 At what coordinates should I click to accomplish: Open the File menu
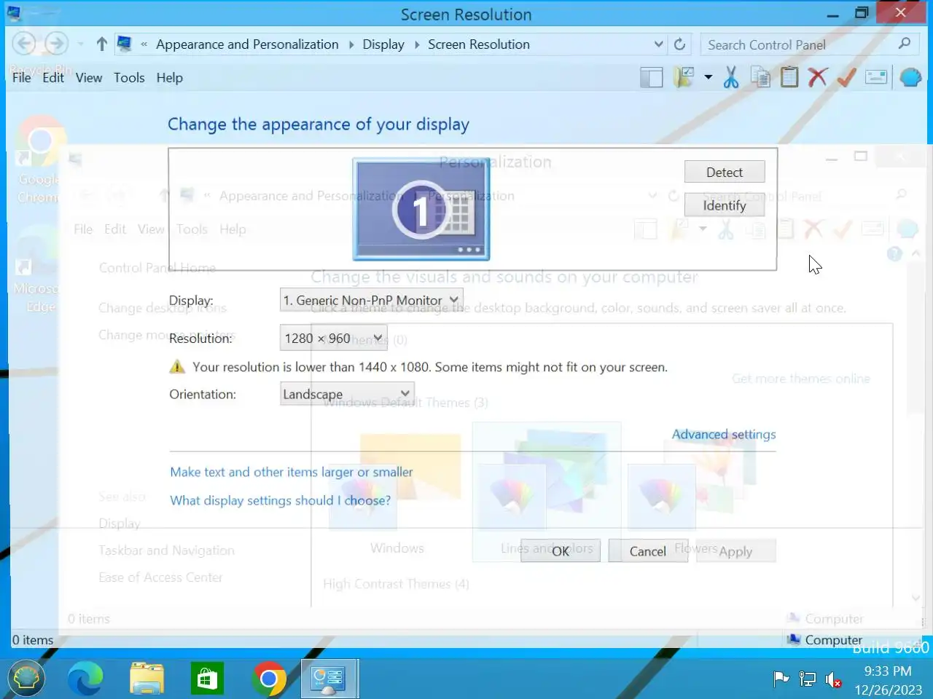(22, 77)
